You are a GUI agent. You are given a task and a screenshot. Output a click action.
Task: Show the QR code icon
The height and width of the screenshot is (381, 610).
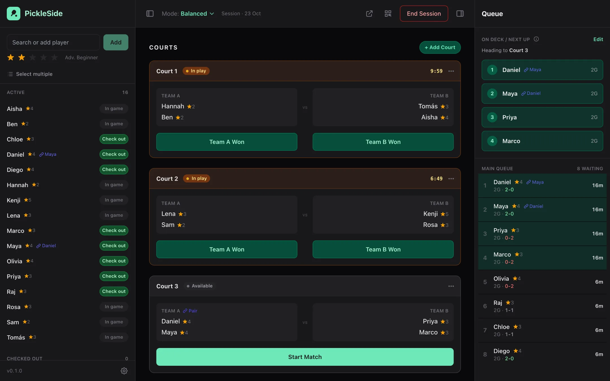(x=388, y=14)
